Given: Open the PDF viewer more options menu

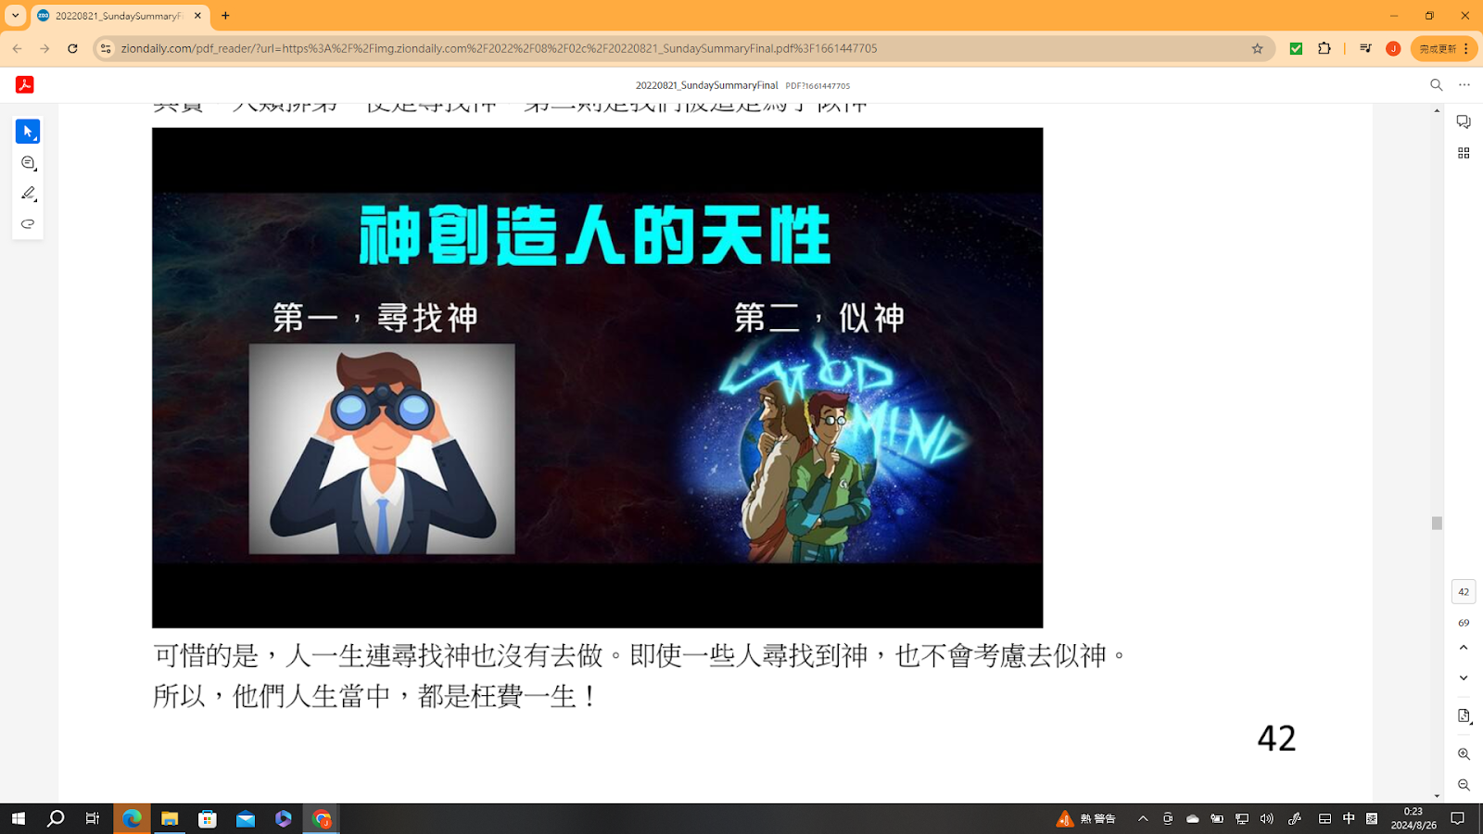Looking at the screenshot, I should [1464, 84].
